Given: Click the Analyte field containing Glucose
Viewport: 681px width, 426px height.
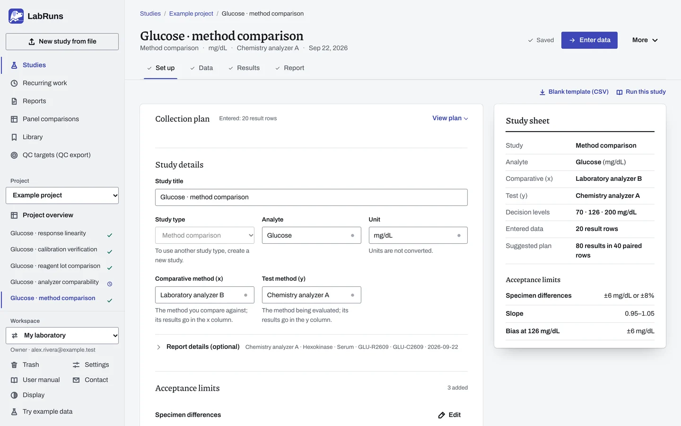Looking at the screenshot, I should tap(311, 235).
